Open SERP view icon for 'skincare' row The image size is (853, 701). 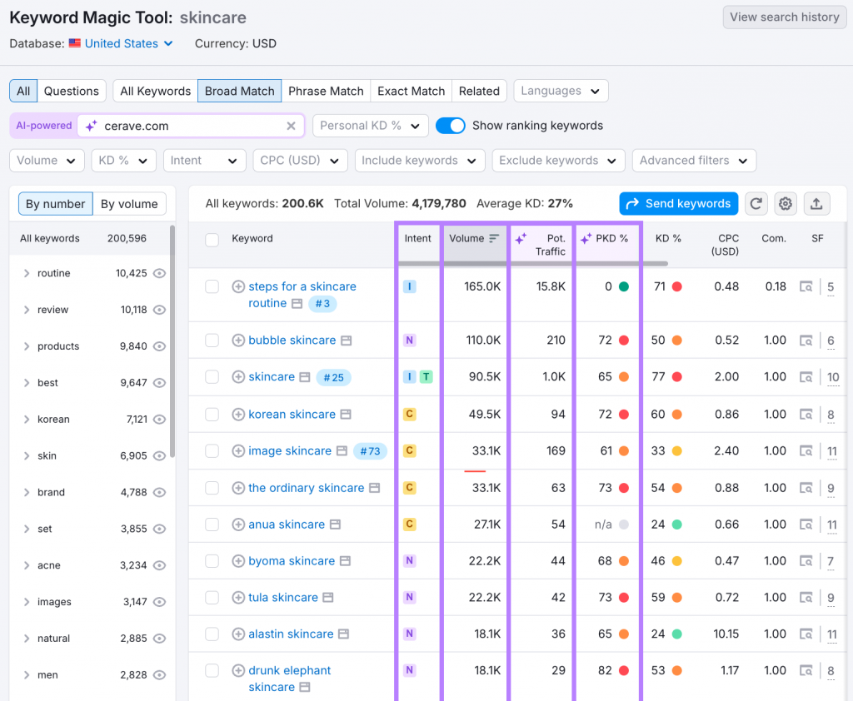click(x=806, y=377)
